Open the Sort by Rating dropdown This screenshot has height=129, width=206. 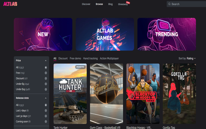click(x=187, y=58)
